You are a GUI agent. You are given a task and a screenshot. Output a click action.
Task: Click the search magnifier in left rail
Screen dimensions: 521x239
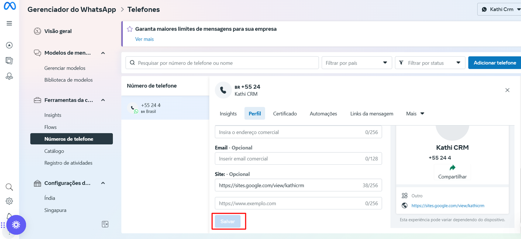point(10,187)
